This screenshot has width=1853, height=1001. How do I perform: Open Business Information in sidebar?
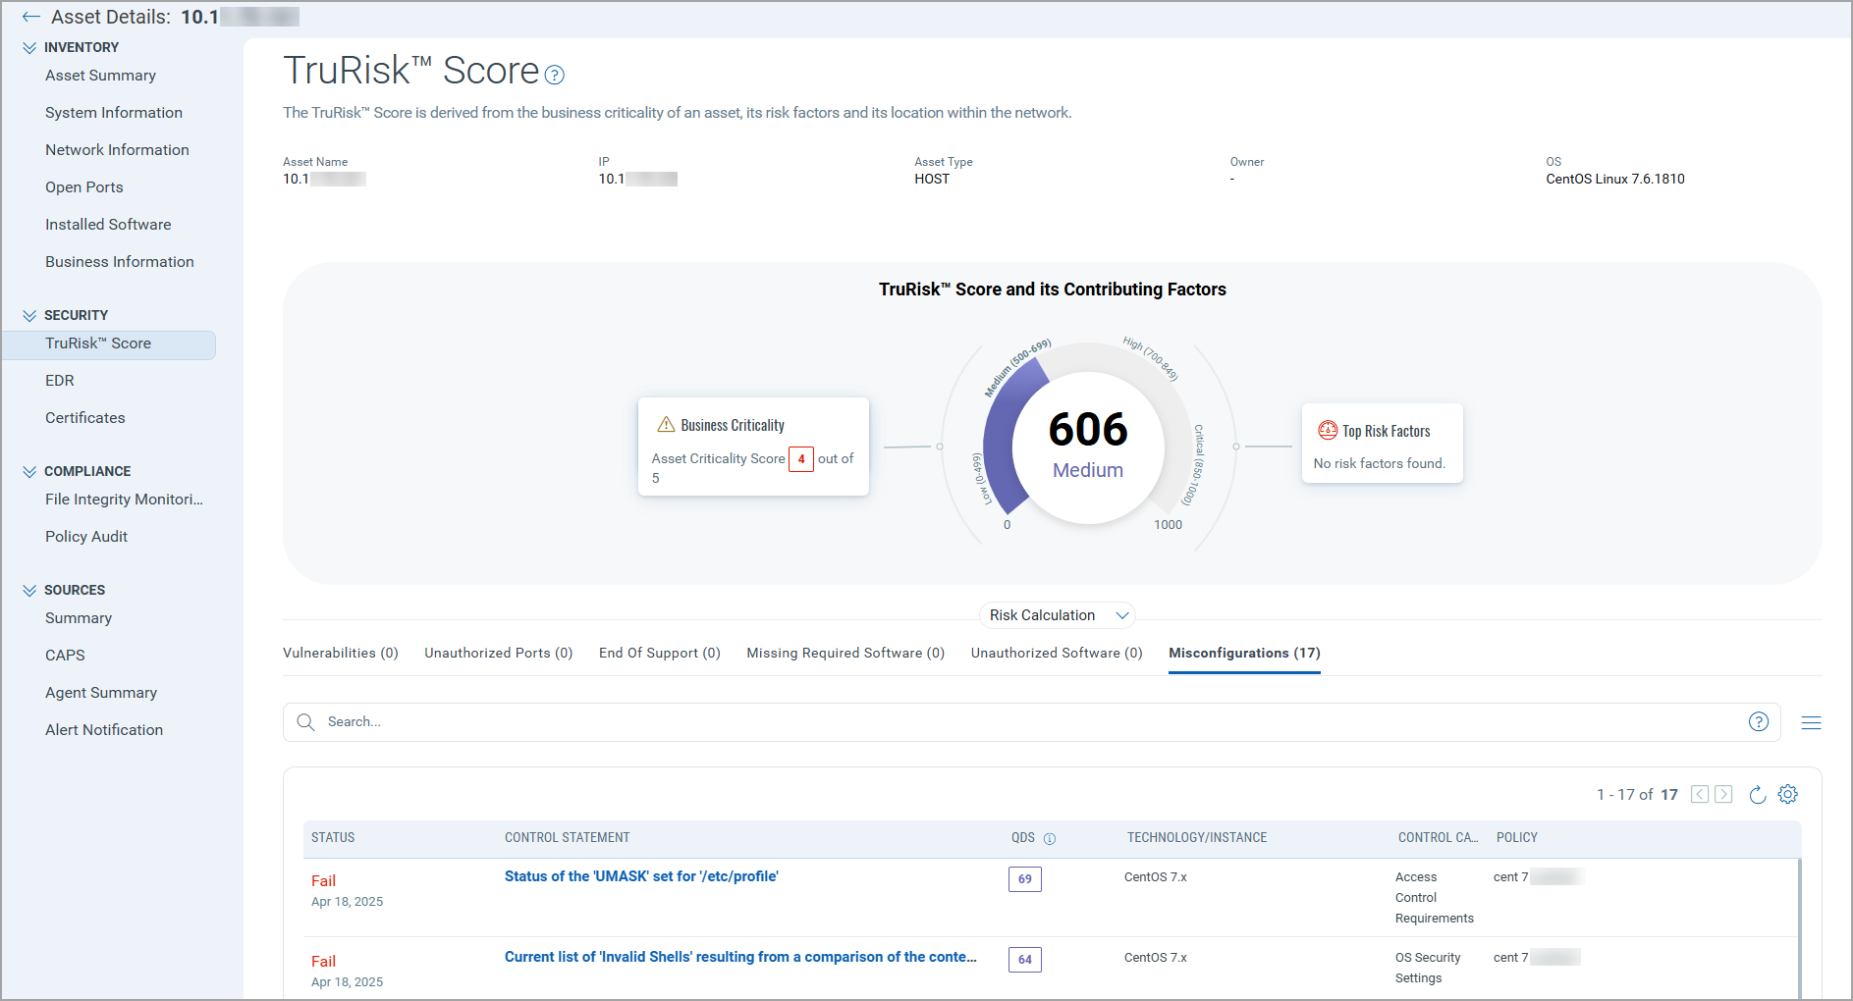(120, 262)
